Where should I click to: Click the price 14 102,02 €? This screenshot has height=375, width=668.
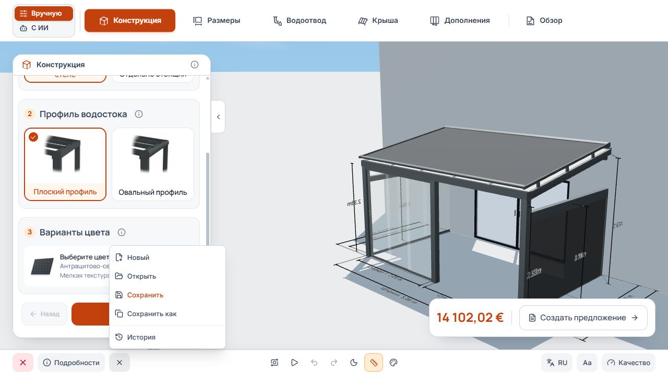[x=470, y=318]
